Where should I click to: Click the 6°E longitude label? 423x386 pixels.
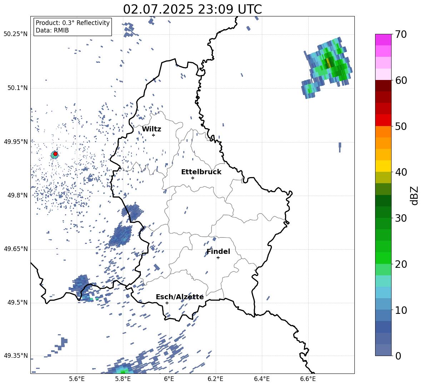point(169,379)
